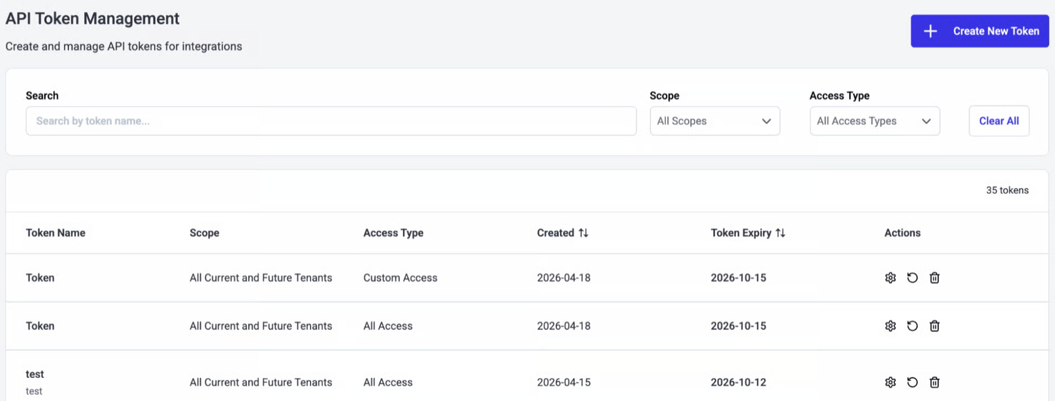Click the Access Type column header in table
The width and height of the screenshot is (1055, 401).
pyautogui.click(x=393, y=233)
